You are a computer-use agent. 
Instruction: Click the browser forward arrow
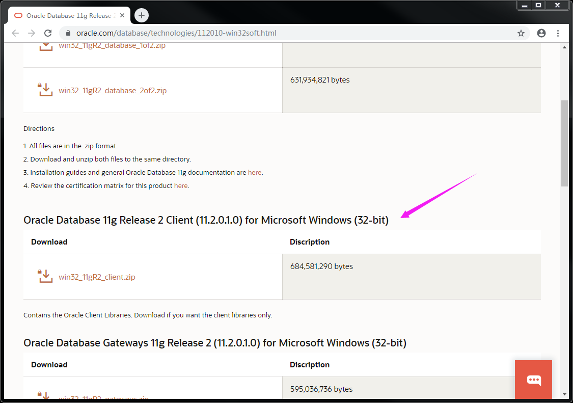32,33
